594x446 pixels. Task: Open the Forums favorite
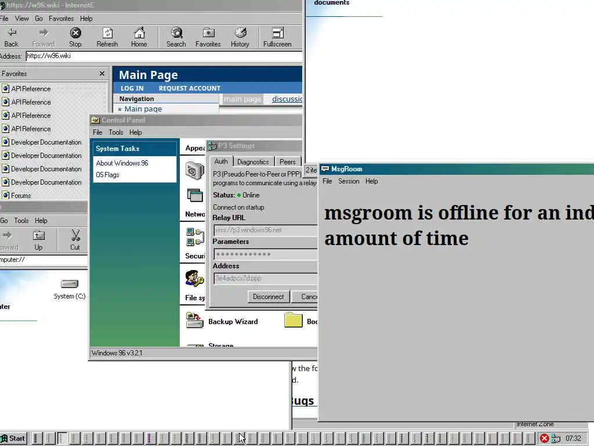coord(21,196)
